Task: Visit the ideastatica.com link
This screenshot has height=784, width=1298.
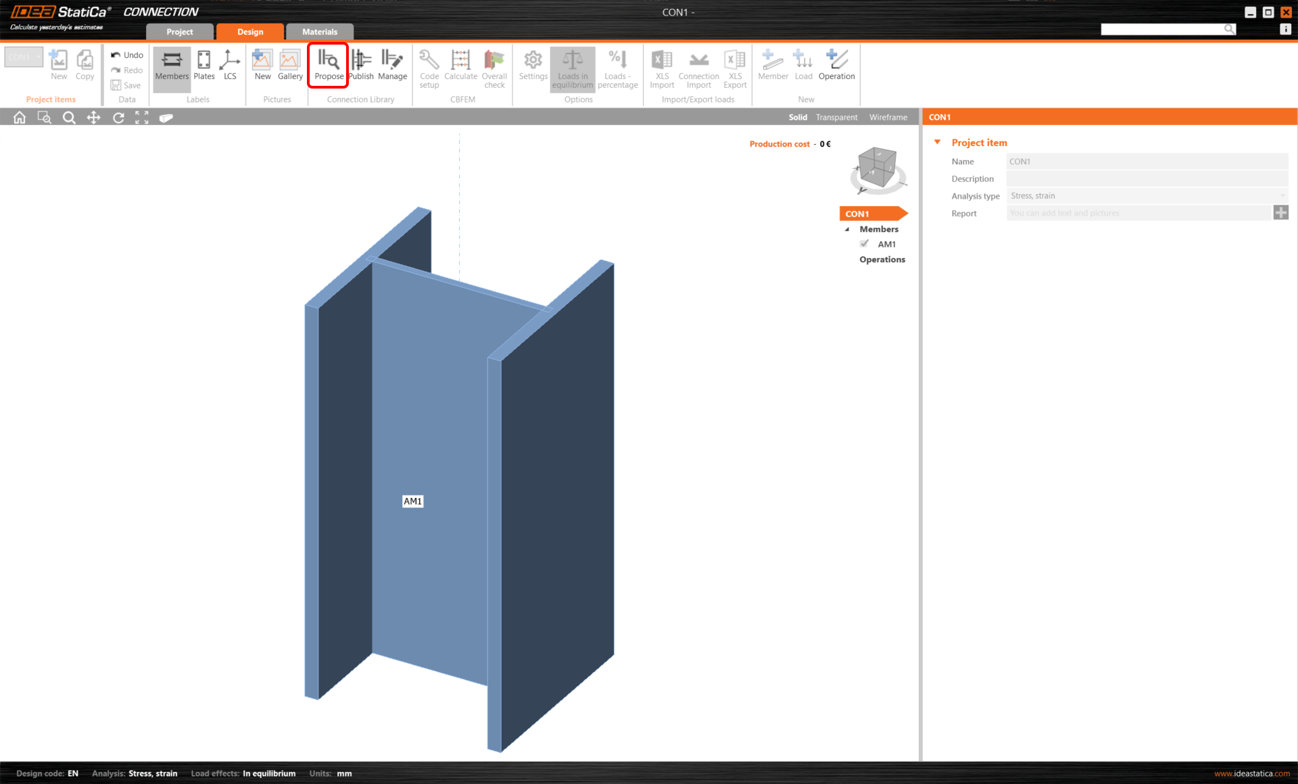Action: 1252,773
